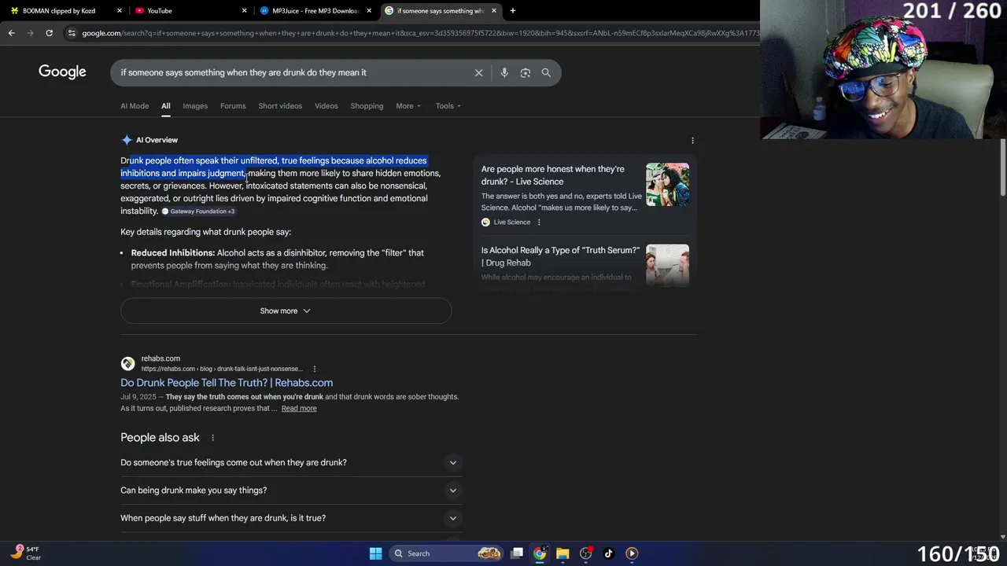The height and width of the screenshot is (566, 1007).
Task: Click the page vertical scrollbar
Action: pyautogui.click(x=1001, y=168)
